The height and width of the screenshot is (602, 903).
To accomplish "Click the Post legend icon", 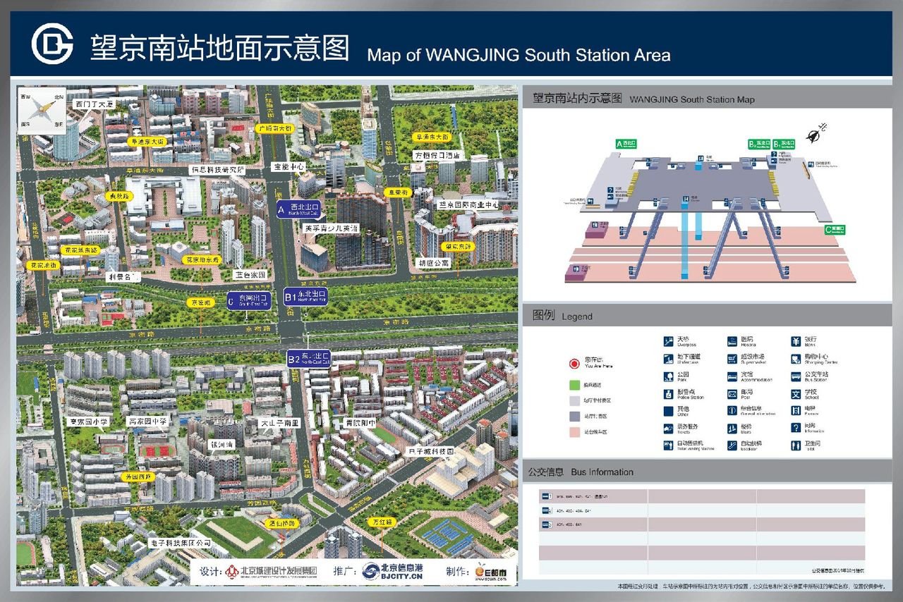I will [x=732, y=393].
